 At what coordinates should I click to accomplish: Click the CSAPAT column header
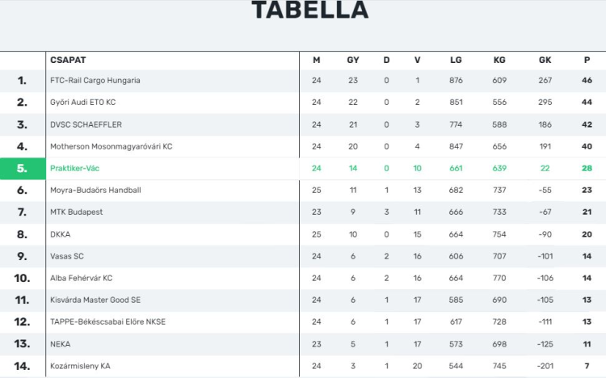click(x=68, y=60)
